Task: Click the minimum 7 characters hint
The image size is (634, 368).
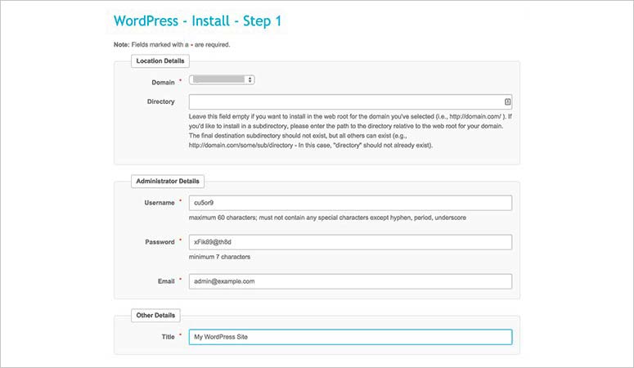Action: tap(219, 257)
